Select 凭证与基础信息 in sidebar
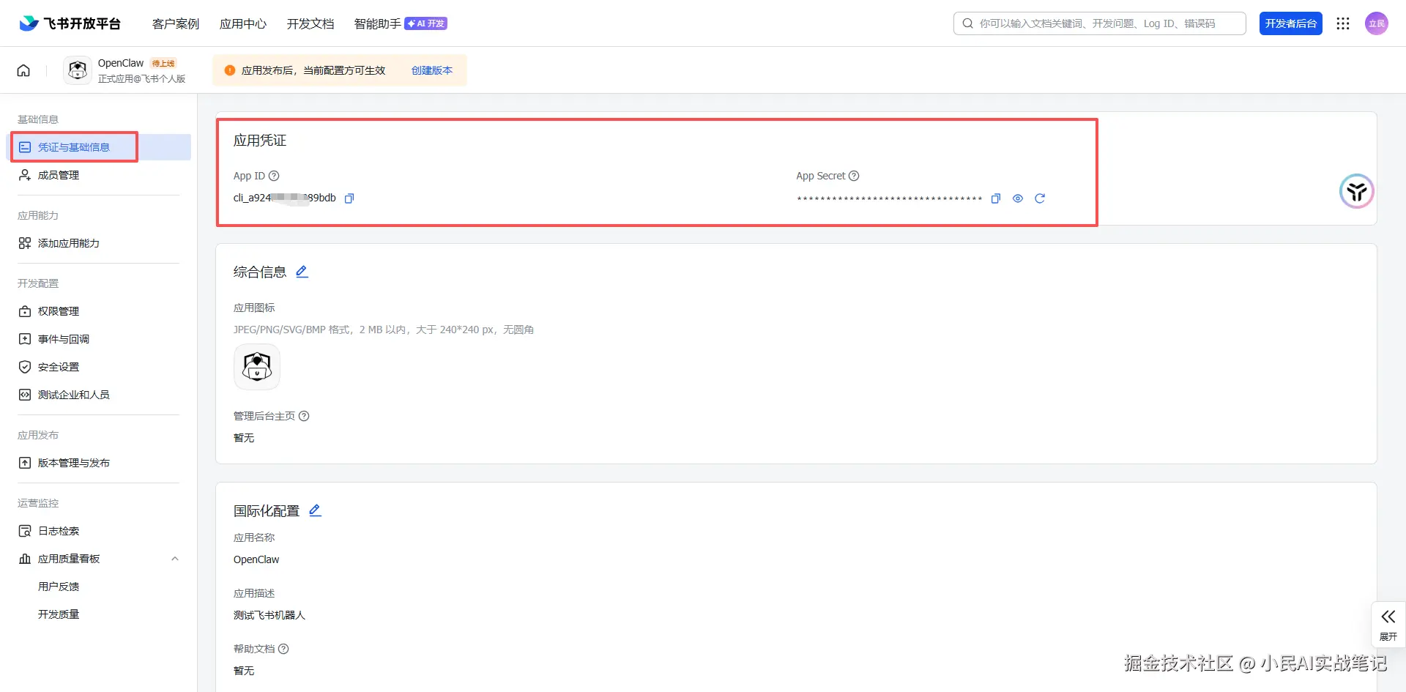 pyautogui.click(x=99, y=147)
